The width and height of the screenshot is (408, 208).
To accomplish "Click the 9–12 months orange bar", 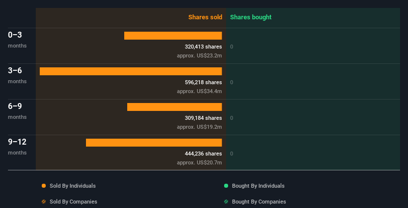I will click(154, 143).
